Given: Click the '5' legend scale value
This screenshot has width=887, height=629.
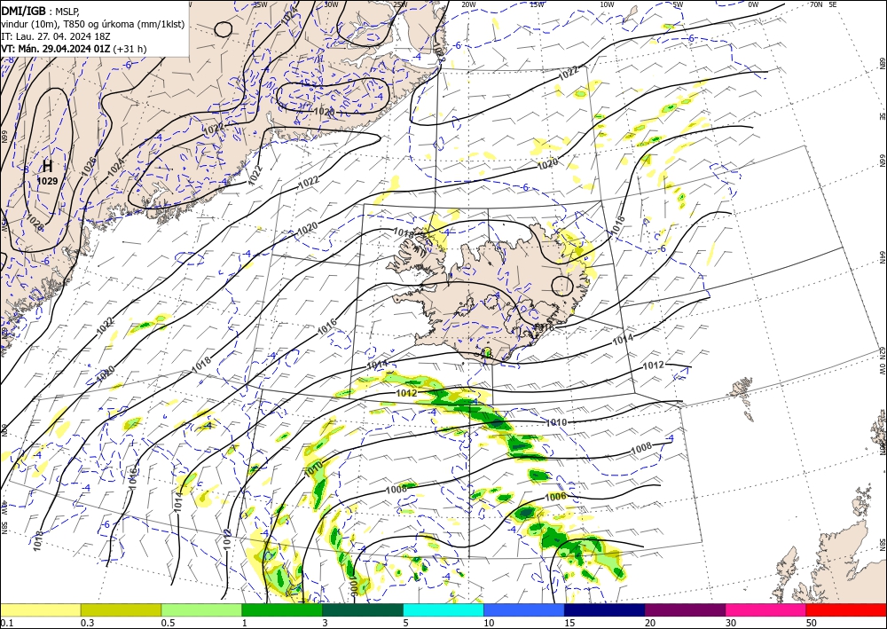Looking at the screenshot, I should pos(406,623).
